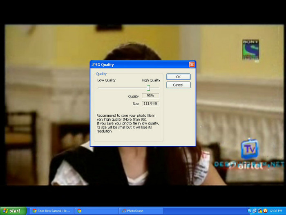Click the High Quality label
Screen dimensions: 286x215
[x=151, y=80]
